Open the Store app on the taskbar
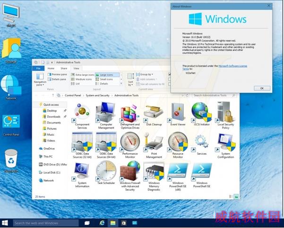Image resolution: width=284 pixels, height=228 pixels. click(x=124, y=223)
